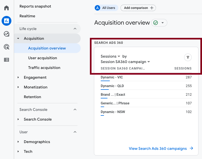Open Reports snapshot

35,6
